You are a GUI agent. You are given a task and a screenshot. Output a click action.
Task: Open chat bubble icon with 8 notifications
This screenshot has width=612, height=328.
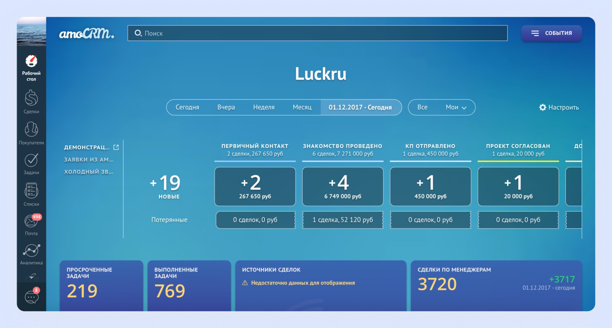32,297
